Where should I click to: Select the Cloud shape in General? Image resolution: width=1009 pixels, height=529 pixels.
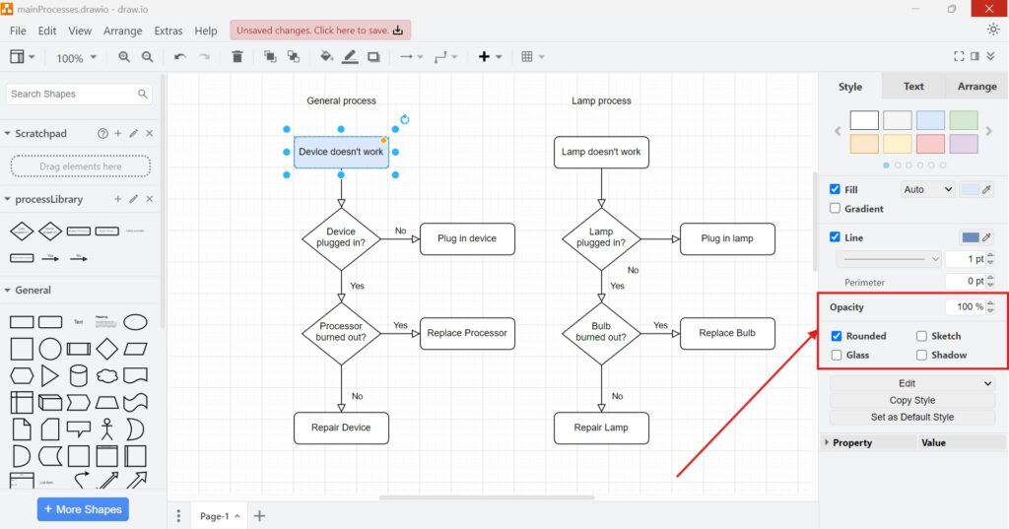pyautogui.click(x=106, y=375)
